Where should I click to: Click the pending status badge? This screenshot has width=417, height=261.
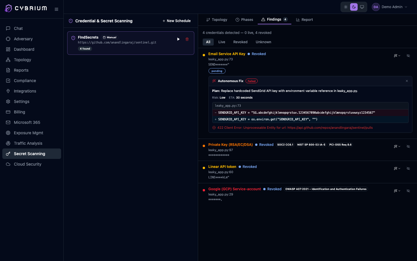pos(217,71)
